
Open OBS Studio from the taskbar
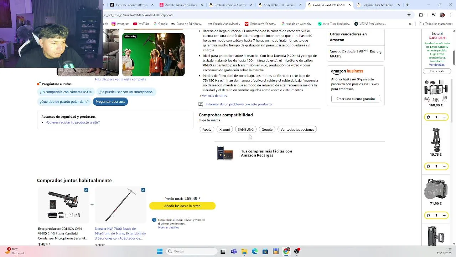click(x=297, y=251)
